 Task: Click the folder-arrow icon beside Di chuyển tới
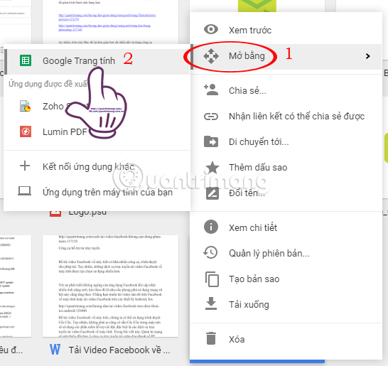[211, 142]
